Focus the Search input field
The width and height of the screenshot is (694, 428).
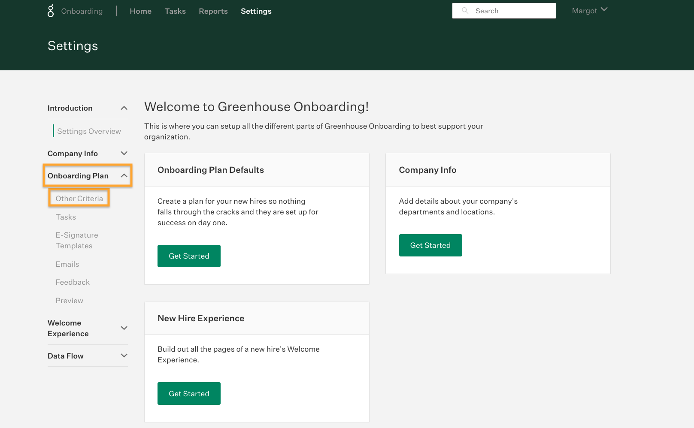click(x=504, y=11)
